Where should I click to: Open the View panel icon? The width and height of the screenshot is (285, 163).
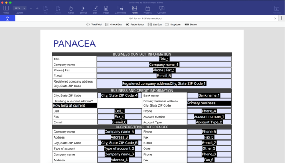[x=6, y=9]
